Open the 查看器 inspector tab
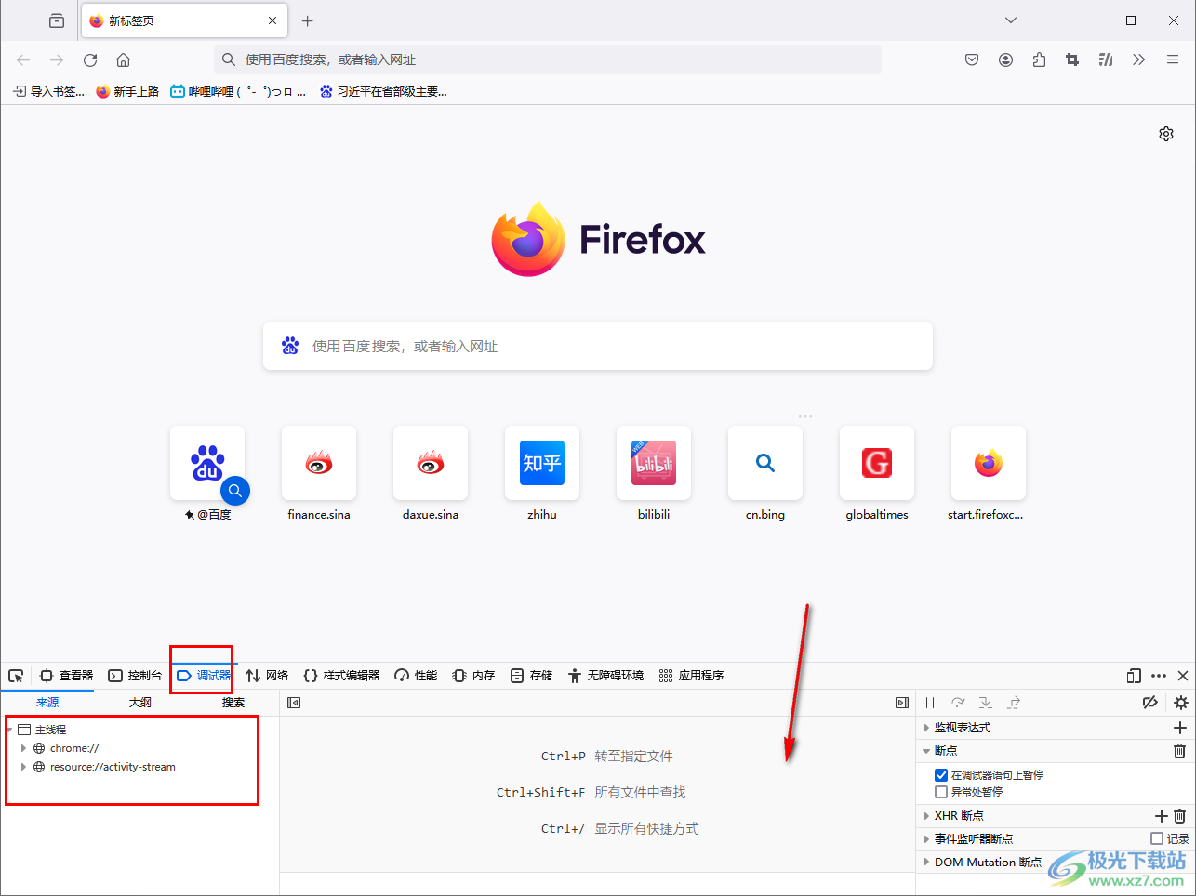Viewport: 1196px width, 896px height. 66,676
